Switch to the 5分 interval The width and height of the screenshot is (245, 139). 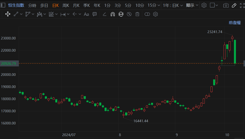pyautogui.click(x=128, y=5)
